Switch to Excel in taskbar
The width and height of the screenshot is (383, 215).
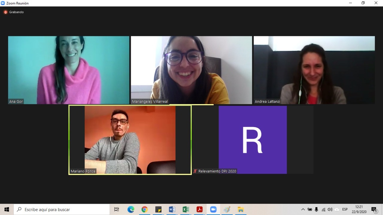pyautogui.click(x=186, y=210)
